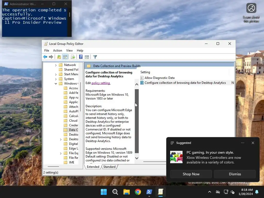264x198 pixels.
Task: Select the Creder folder in tree
Action: (x=73, y=125)
